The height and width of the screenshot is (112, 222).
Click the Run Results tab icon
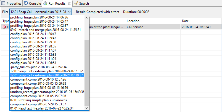(46, 4)
